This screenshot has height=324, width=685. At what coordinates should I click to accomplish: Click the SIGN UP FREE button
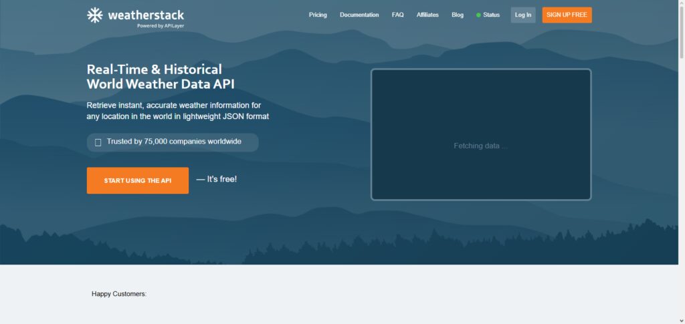click(567, 15)
